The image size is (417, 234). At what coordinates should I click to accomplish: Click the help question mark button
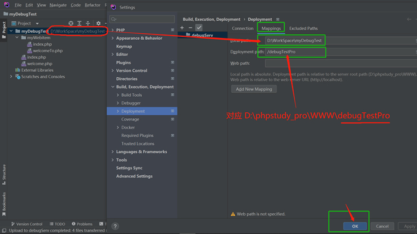click(115, 226)
